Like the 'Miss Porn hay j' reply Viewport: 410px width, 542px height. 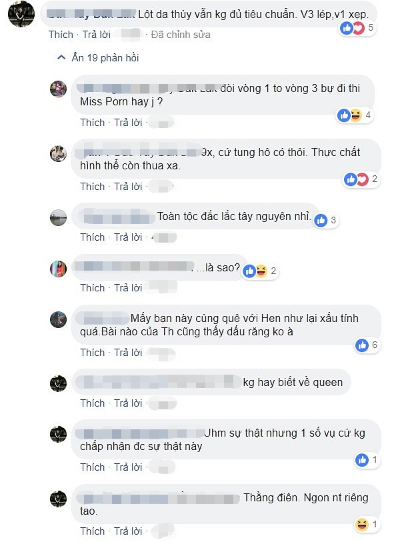pos(92,123)
